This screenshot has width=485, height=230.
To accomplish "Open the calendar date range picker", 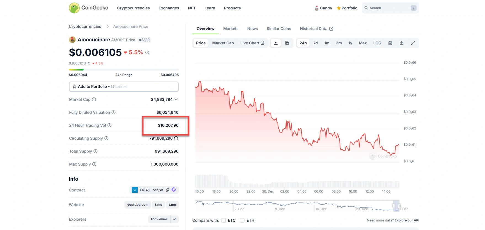I will pyautogui.click(x=390, y=43).
